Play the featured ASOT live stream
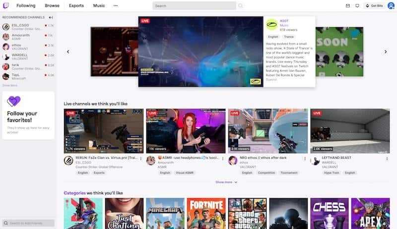 click(201, 52)
